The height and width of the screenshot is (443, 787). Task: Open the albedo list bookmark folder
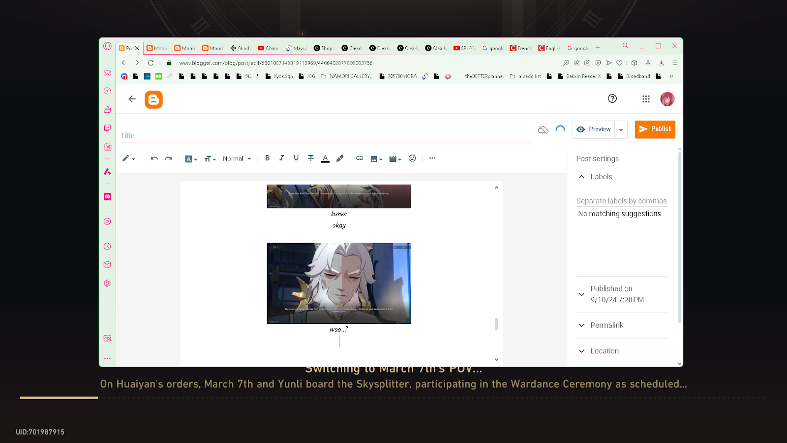pyautogui.click(x=525, y=76)
